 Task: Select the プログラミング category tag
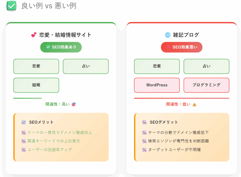(x=206, y=85)
